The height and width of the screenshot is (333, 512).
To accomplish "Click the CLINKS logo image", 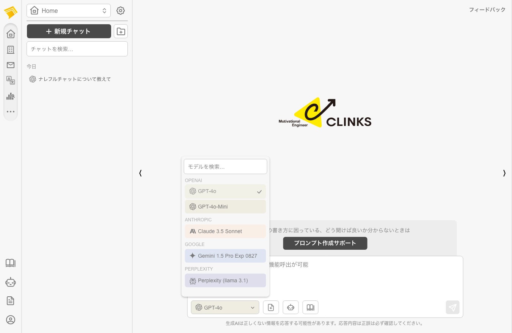I will [325, 113].
